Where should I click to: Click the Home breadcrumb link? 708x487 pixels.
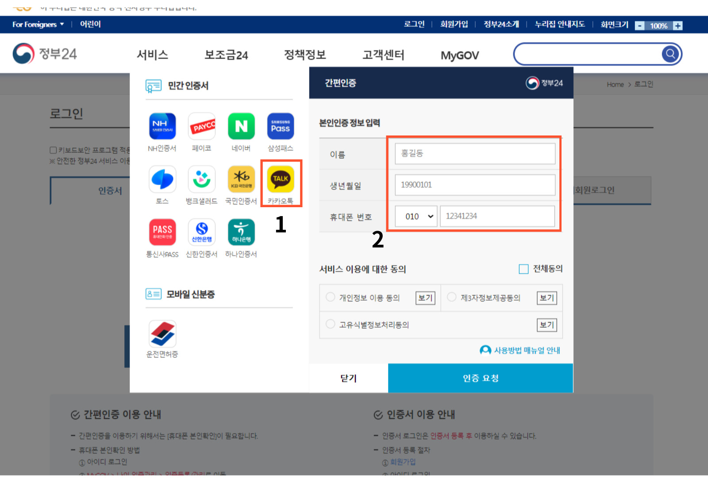pyautogui.click(x=615, y=85)
